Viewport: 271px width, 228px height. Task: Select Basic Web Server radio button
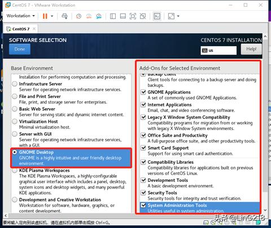(x=15, y=109)
